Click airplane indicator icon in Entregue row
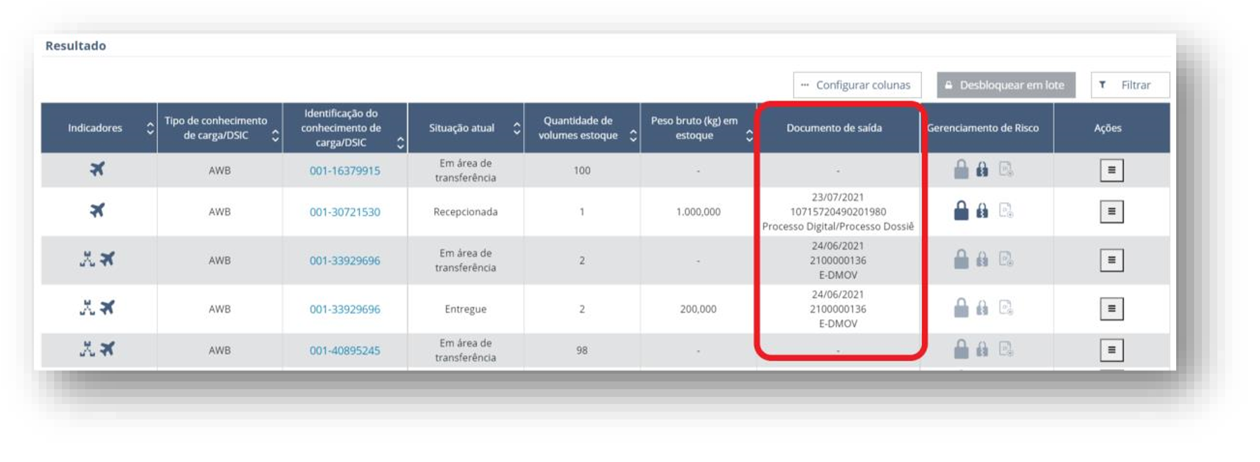 pyautogui.click(x=107, y=307)
